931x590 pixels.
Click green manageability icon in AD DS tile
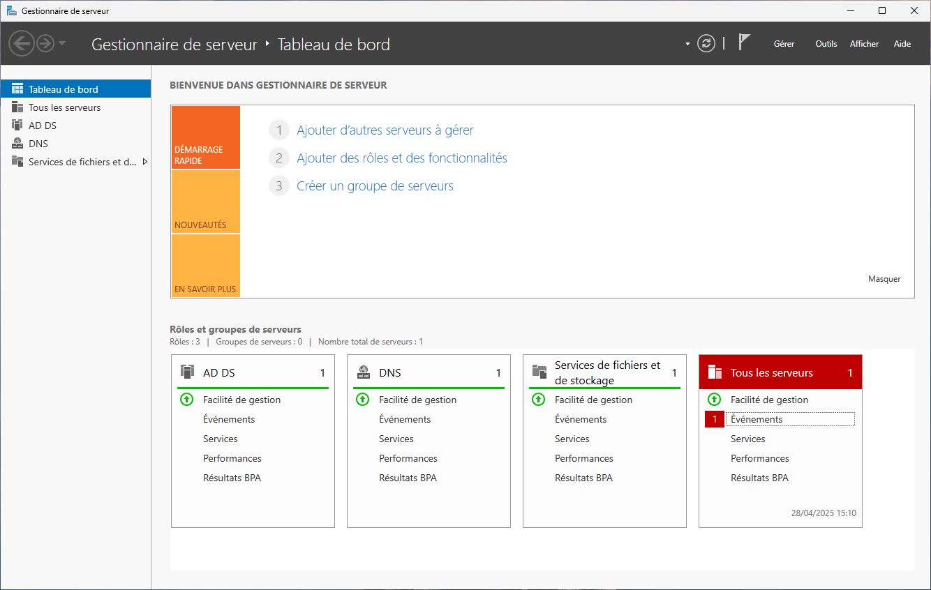(x=186, y=400)
